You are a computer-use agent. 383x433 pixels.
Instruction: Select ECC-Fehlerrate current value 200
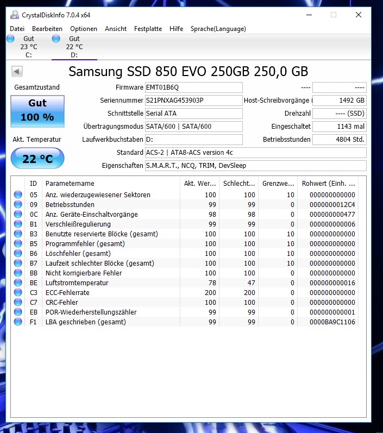click(210, 293)
